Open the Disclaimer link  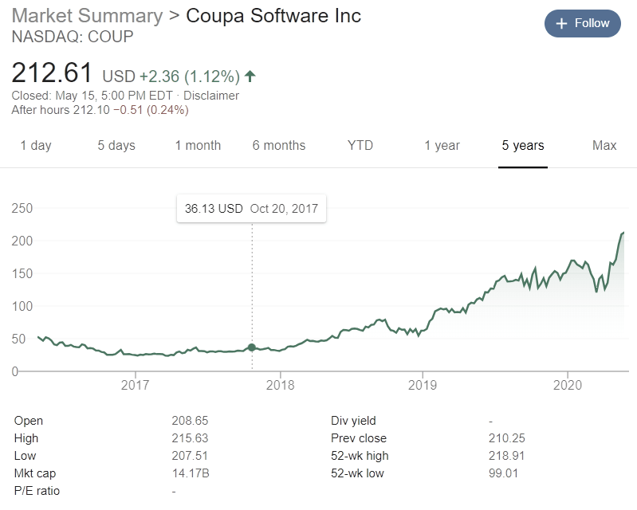coord(210,96)
